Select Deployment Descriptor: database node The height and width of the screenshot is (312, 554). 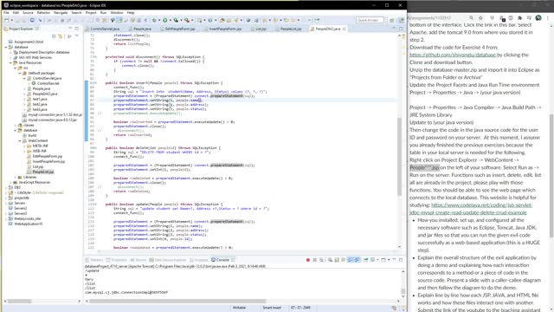(x=44, y=52)
